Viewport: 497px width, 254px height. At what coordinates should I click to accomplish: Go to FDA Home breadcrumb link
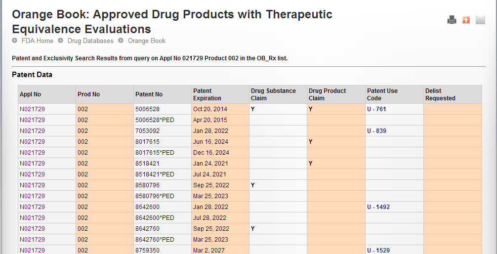pyautogui.click(x=37, y=41)
